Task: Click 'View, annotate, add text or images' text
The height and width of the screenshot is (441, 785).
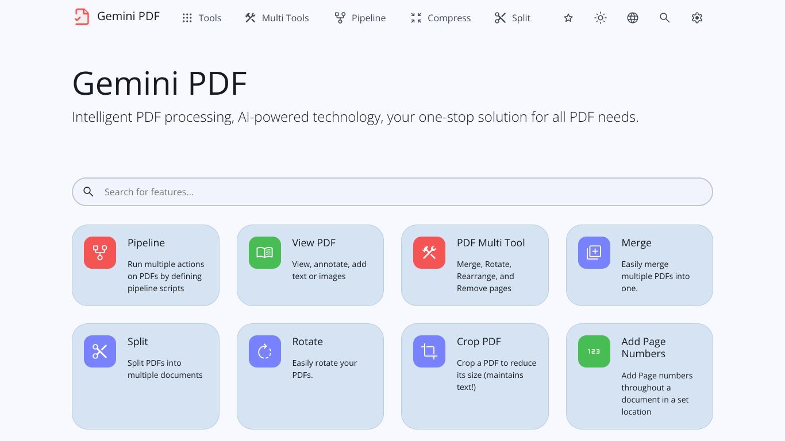Action: 329,270
